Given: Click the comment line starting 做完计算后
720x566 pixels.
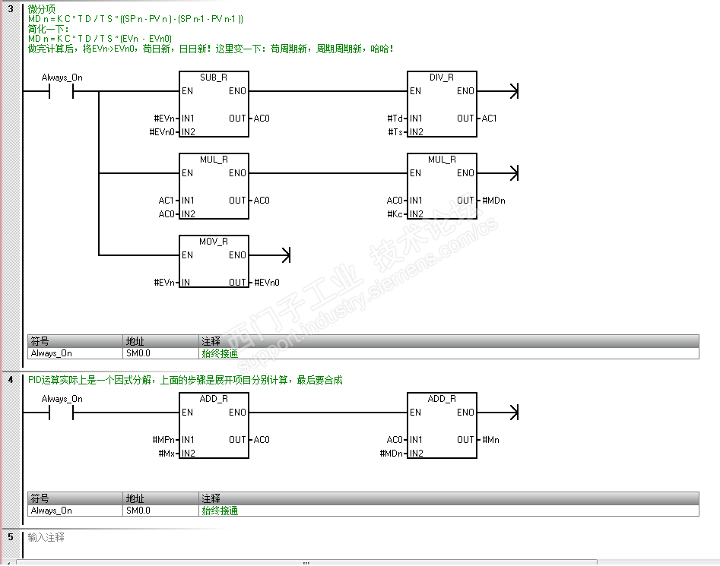Looking at the screenshot, I should click(211, 49).
